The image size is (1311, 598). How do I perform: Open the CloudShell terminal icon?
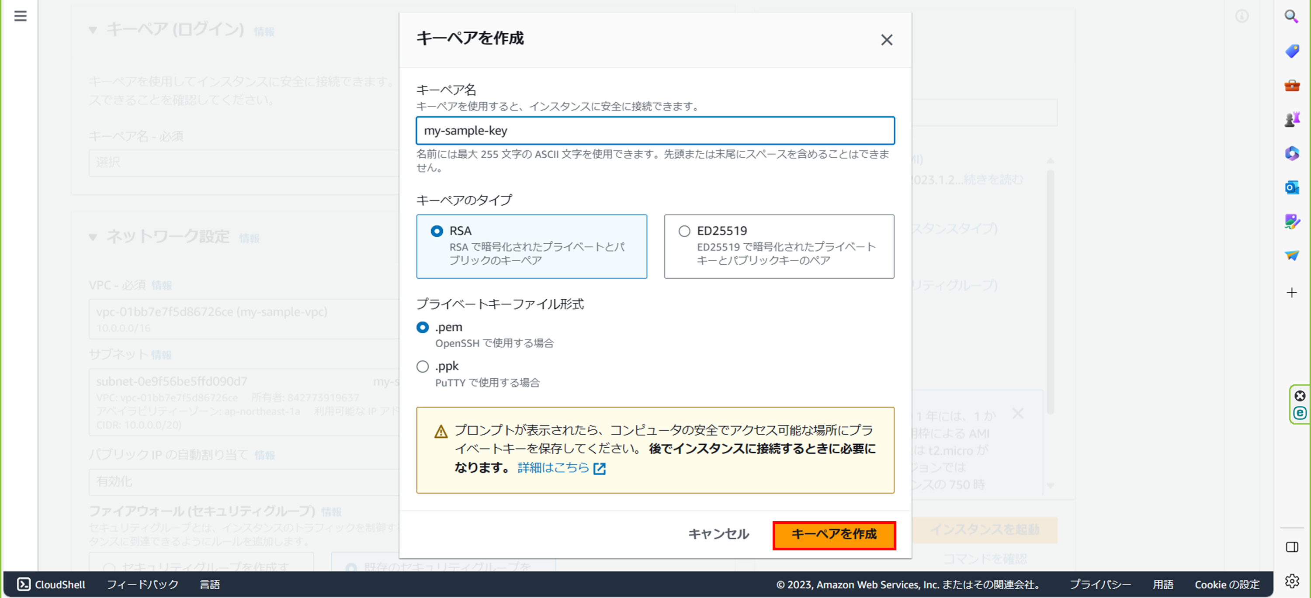[x=24, y=584]
